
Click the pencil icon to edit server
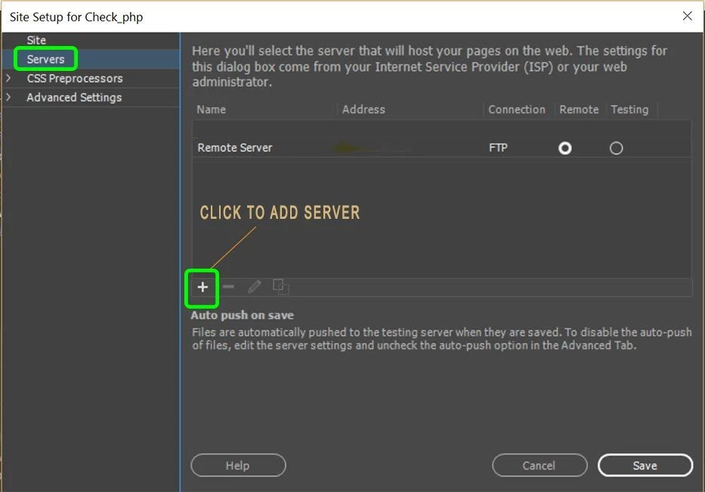(x=255, y=287)
